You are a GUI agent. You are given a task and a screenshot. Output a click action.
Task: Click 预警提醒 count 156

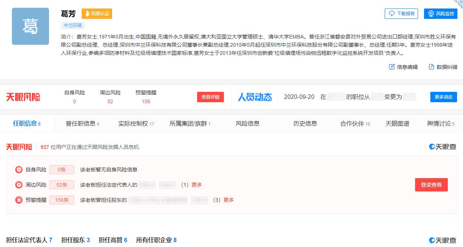pyautogui.click(x=146, y=101)
